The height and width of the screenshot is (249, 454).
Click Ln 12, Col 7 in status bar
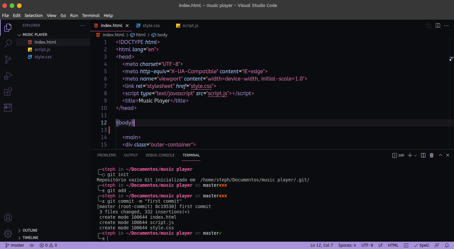pyautogui.click(x=322, y=245)
